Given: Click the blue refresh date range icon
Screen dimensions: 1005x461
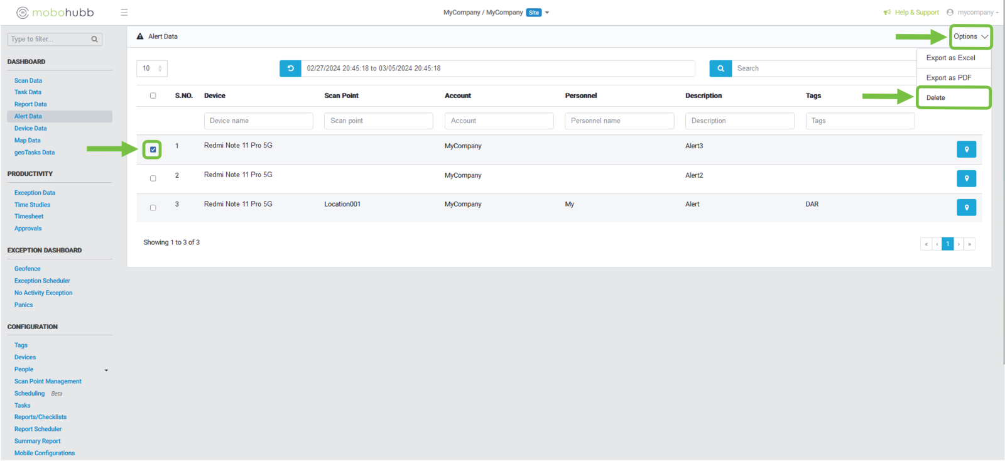Looking at the screenshot, I should tap(290, 68).
